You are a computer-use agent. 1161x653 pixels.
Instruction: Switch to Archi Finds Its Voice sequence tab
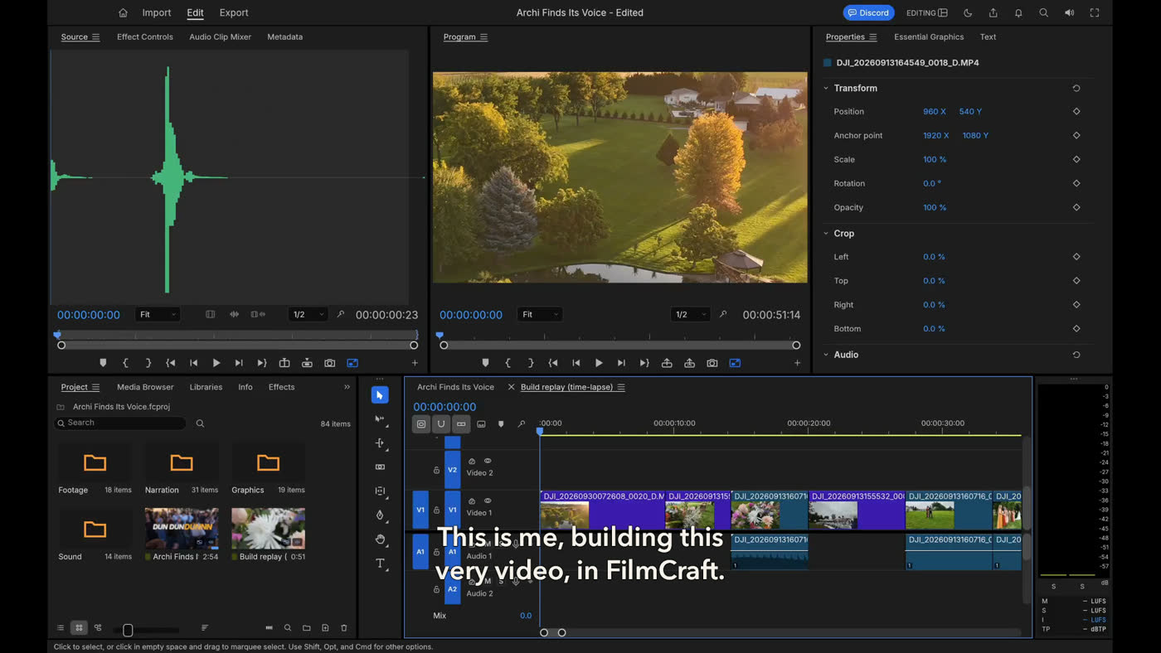pyautogui.click(x=455, y=387)
